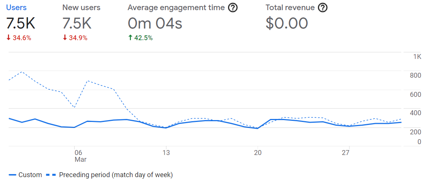Open the Average engagement time metric tab
The image size is (428, 182).
pos(176,8)
